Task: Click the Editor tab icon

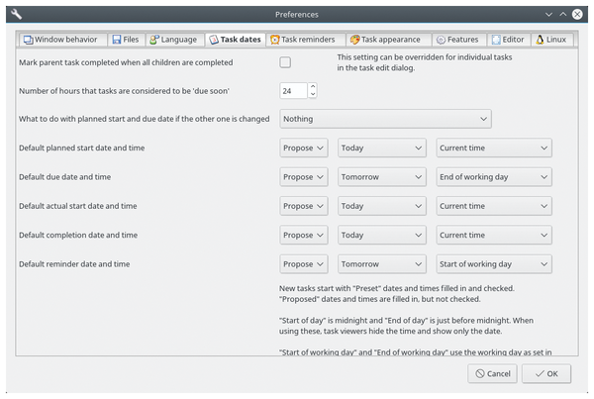Action: [496, 40]
